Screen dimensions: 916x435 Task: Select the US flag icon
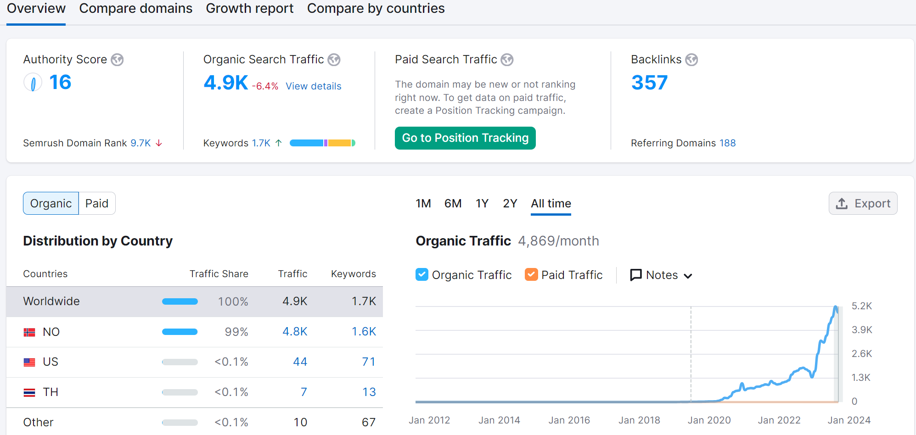[x=29, y=362]
